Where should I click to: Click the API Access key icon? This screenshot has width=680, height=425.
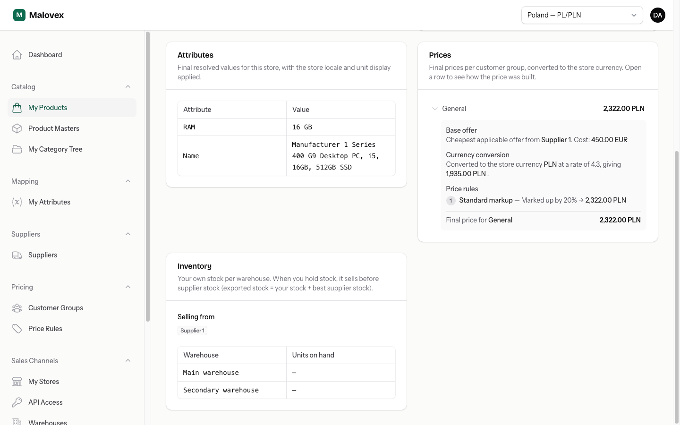pyautogui.click(x=17, y=402)
